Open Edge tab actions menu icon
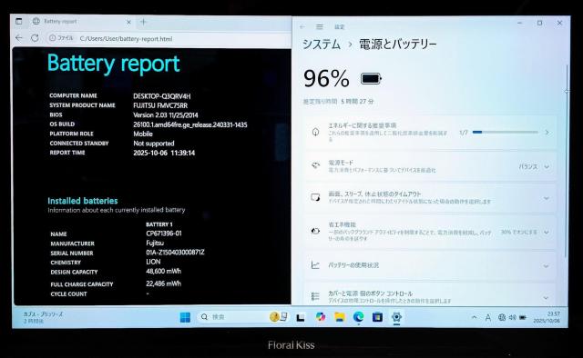583x358 pixels. click(x=19, y=22)
